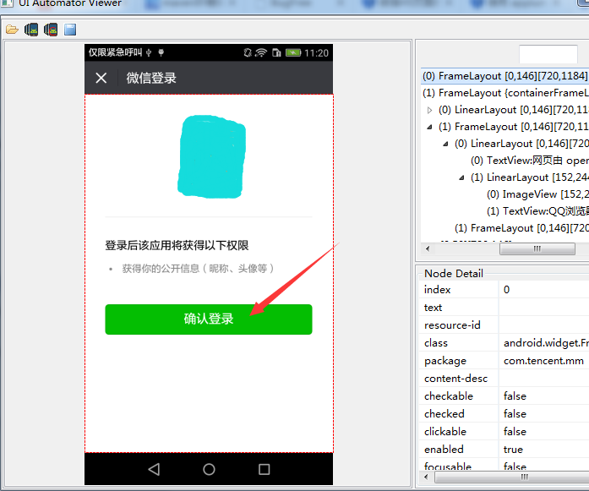The image size is (589, 491).
Task: Tap the Android recent apps square
Action: 264,469
